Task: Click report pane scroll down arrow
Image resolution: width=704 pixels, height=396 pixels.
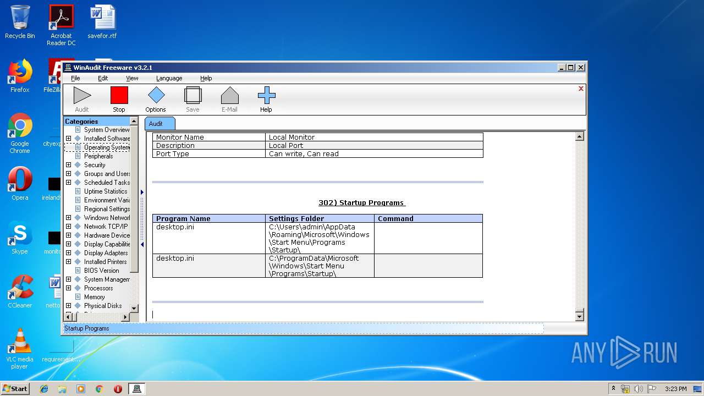Action: tap(579, 316)
